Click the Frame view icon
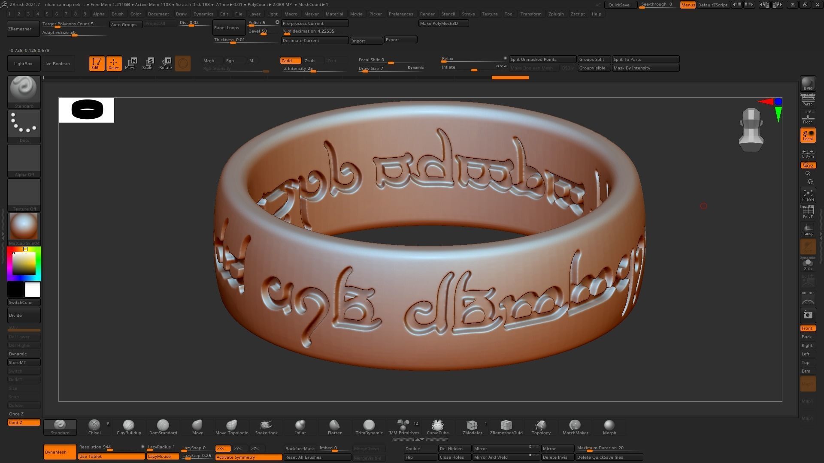This screenshot has height=463, width=824. click(808, 195)
